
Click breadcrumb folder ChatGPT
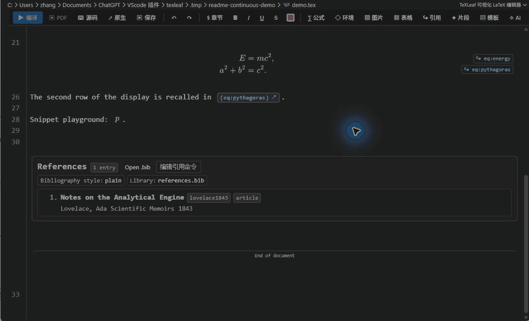(109, 5)
